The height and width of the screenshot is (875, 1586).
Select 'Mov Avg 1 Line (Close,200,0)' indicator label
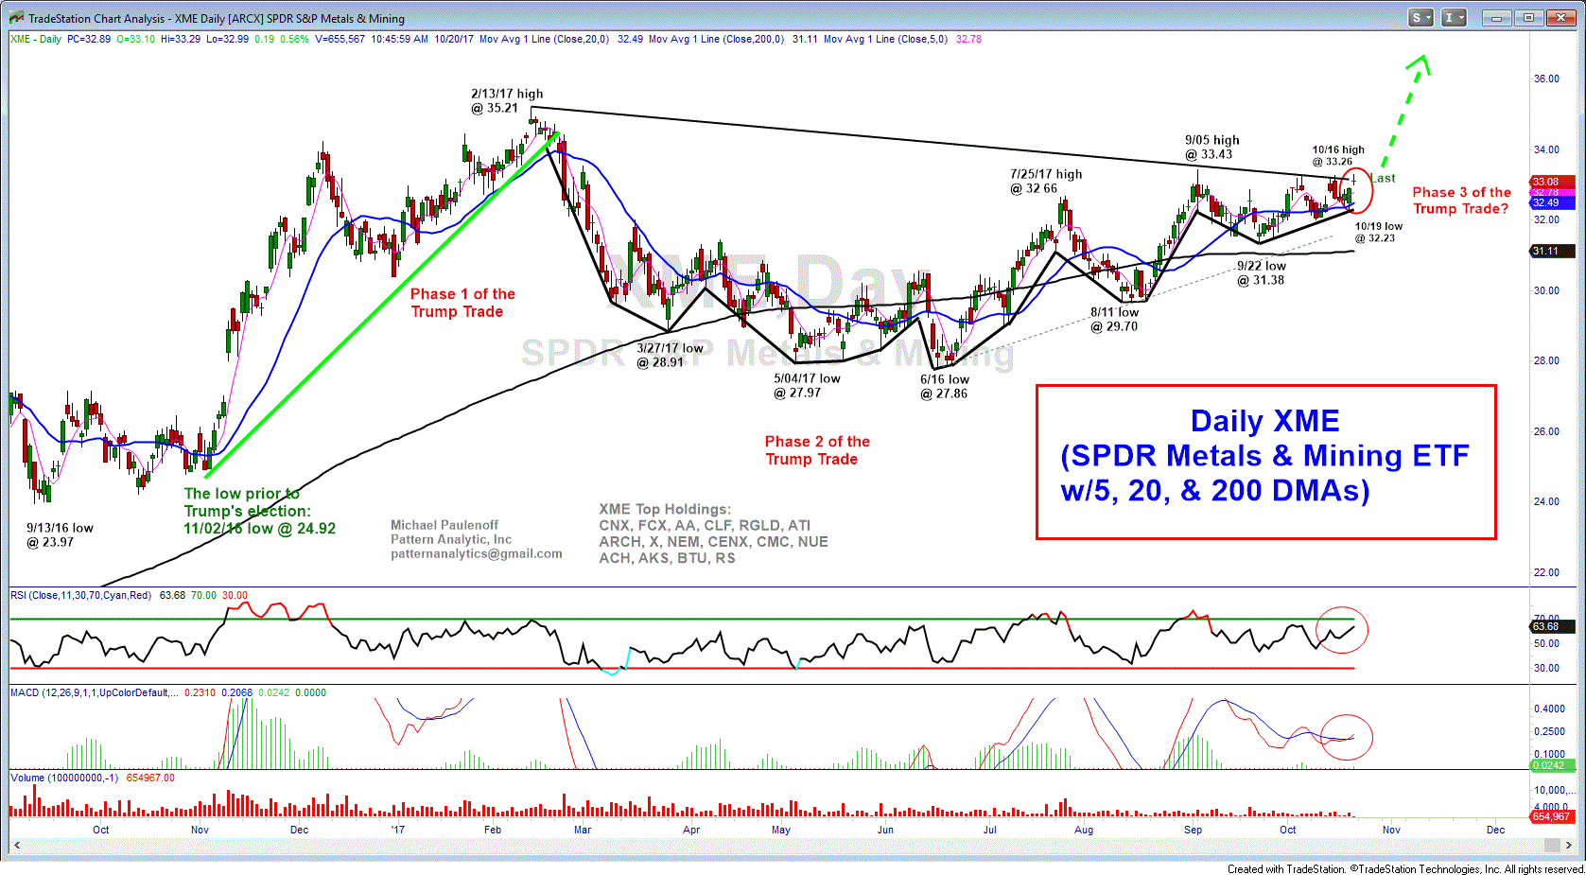[716, 39]
